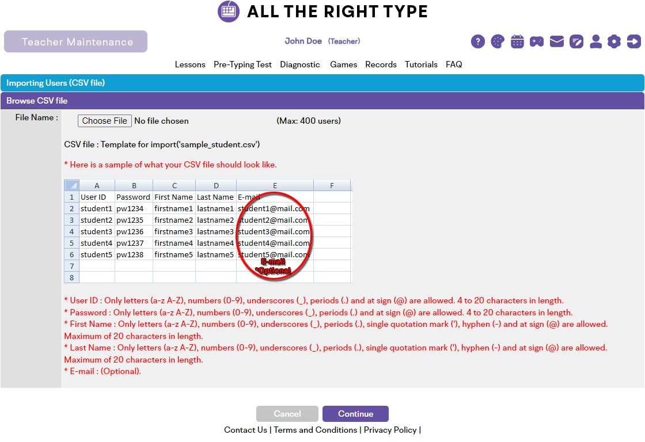The height and width of the screenshot is (442, 645).
Task: Click the keyboard logo icon
Action: coord(229,12)
